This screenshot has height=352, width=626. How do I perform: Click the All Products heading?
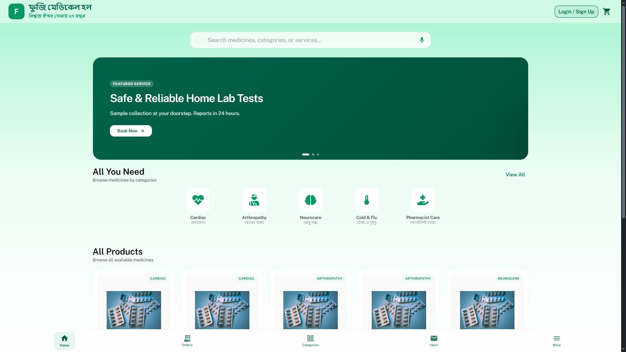click(118, 252)
